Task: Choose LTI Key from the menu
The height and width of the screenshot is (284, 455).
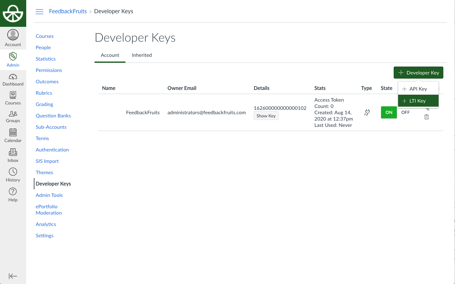Action: [x=418, y=101]
